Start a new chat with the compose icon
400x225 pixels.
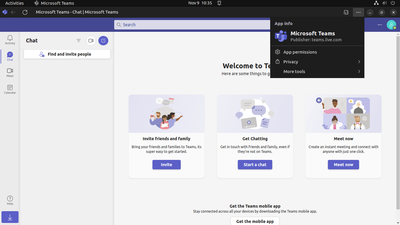(x=103, y=41)
